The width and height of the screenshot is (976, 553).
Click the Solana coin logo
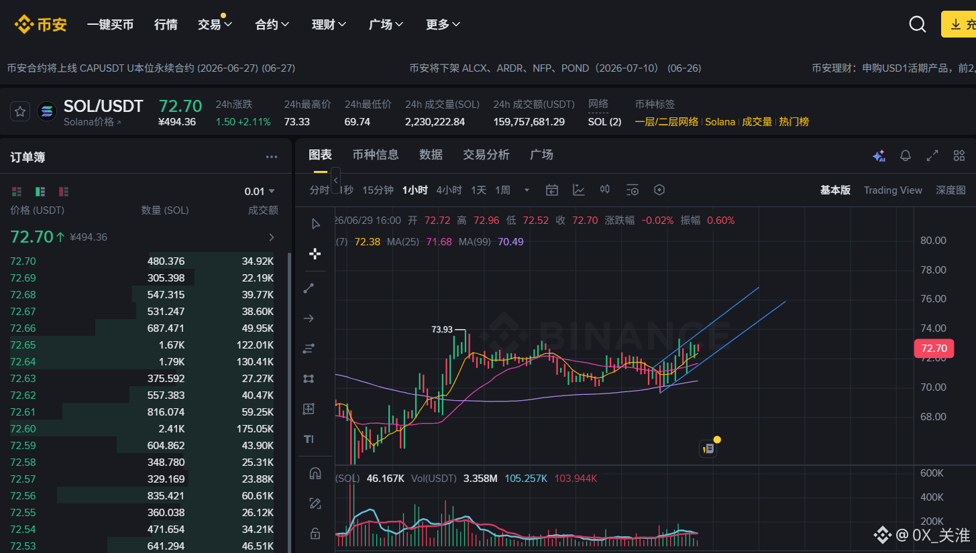[47, 111]
